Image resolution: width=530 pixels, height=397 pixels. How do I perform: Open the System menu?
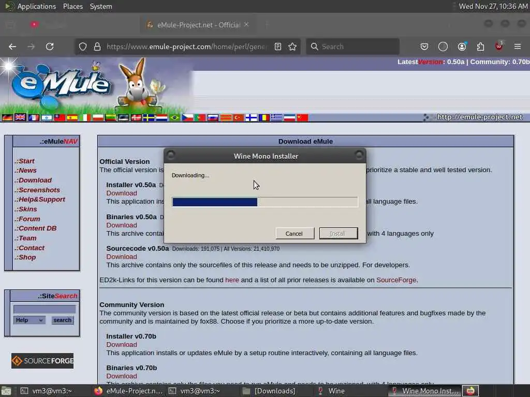pos(101,6)
